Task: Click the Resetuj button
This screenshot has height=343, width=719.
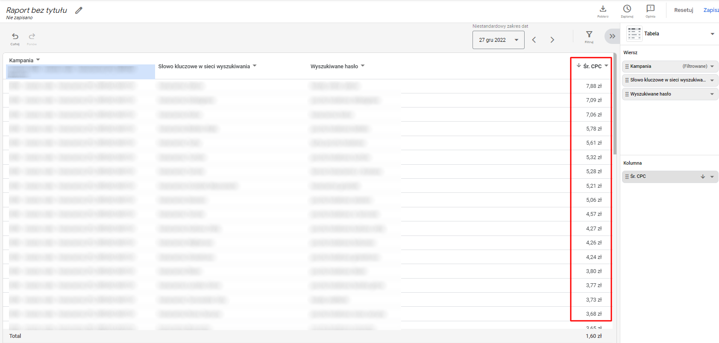Action: point(684,10)
